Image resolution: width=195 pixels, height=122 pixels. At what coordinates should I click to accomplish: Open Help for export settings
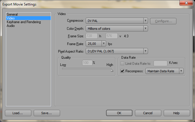pos(177,113)
